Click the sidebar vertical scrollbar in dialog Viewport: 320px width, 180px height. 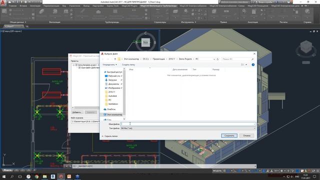pos(124,93)
